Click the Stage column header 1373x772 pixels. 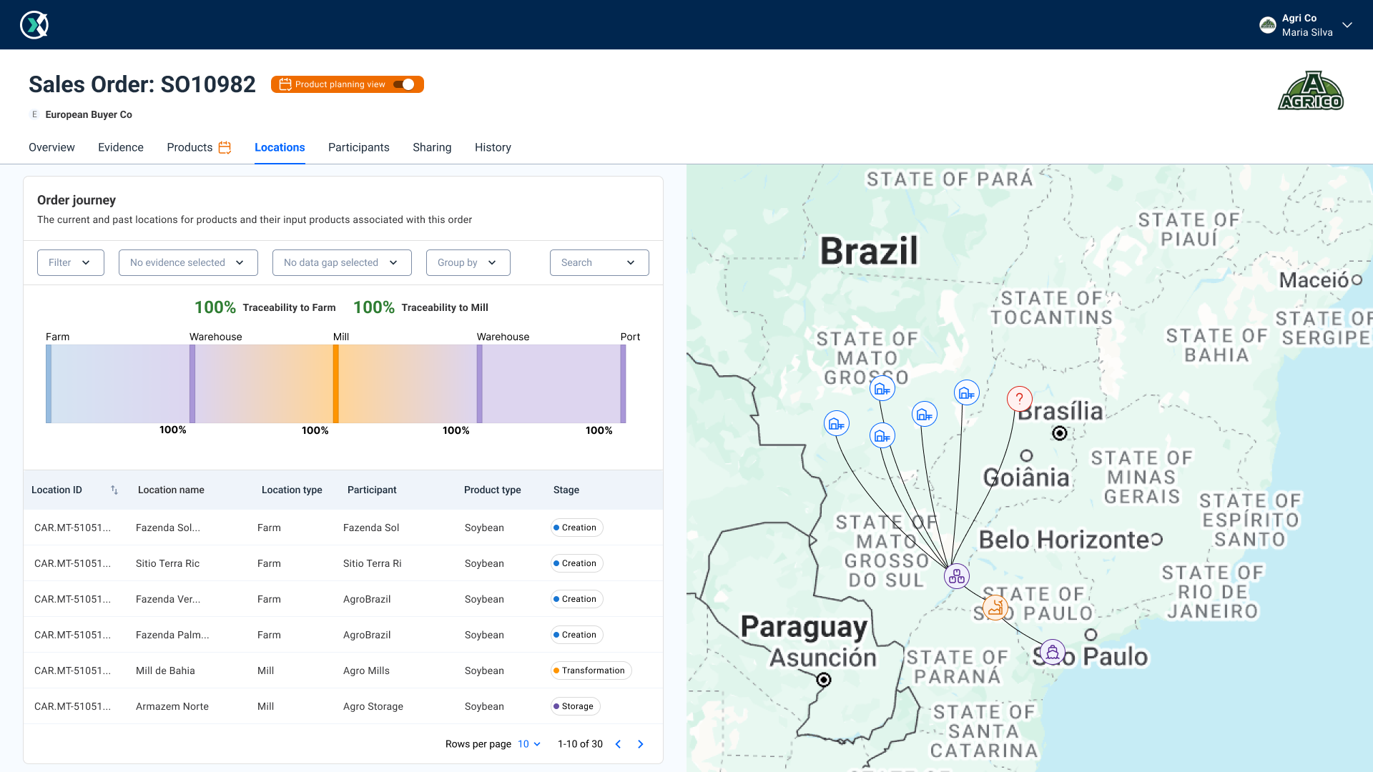tap(566, 490)
